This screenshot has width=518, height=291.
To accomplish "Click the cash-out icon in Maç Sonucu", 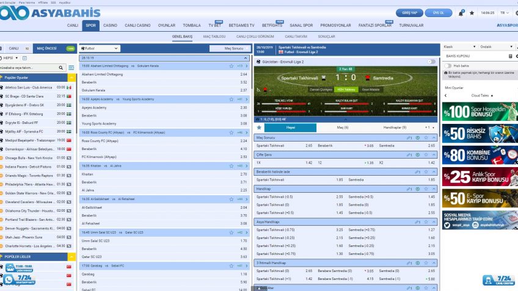I will coord(417,138).
